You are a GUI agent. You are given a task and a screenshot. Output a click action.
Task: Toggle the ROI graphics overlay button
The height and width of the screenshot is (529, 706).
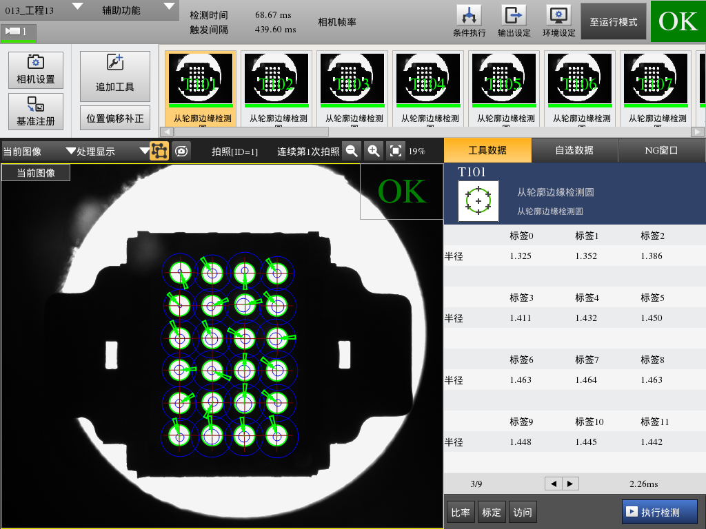pos(159,151)
